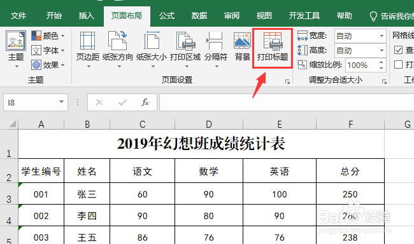This screenshot has height=244, width=414.
Task: Click the 姓名 header cell
Action: point(87,171)
